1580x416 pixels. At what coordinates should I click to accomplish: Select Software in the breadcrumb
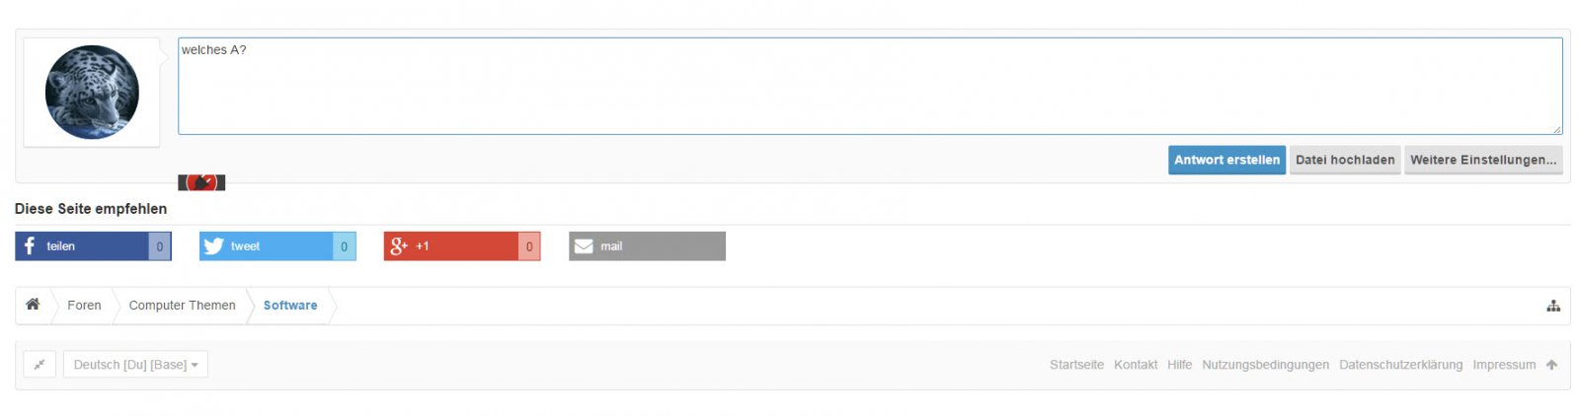coord(290,306)
